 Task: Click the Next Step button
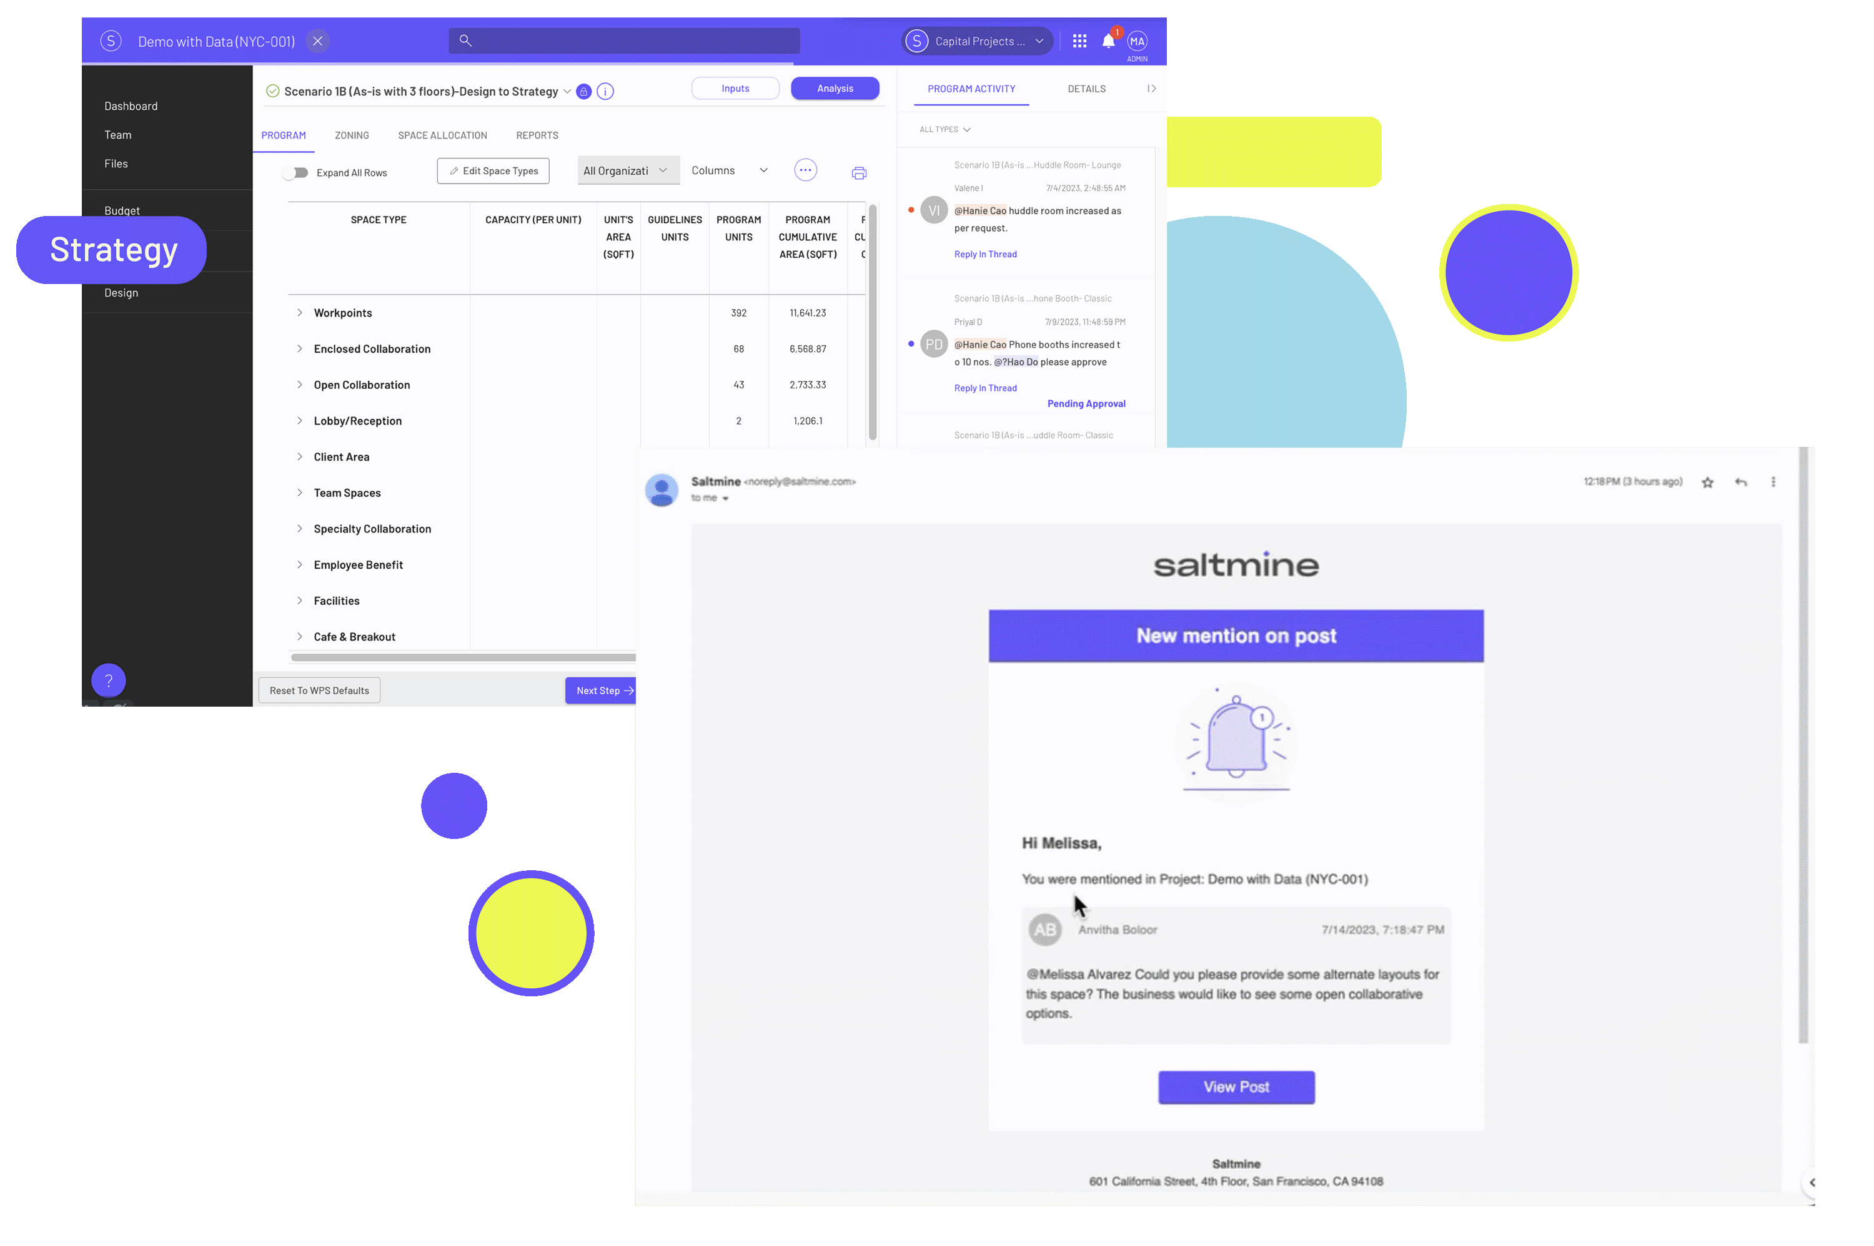tap(601, 690)
